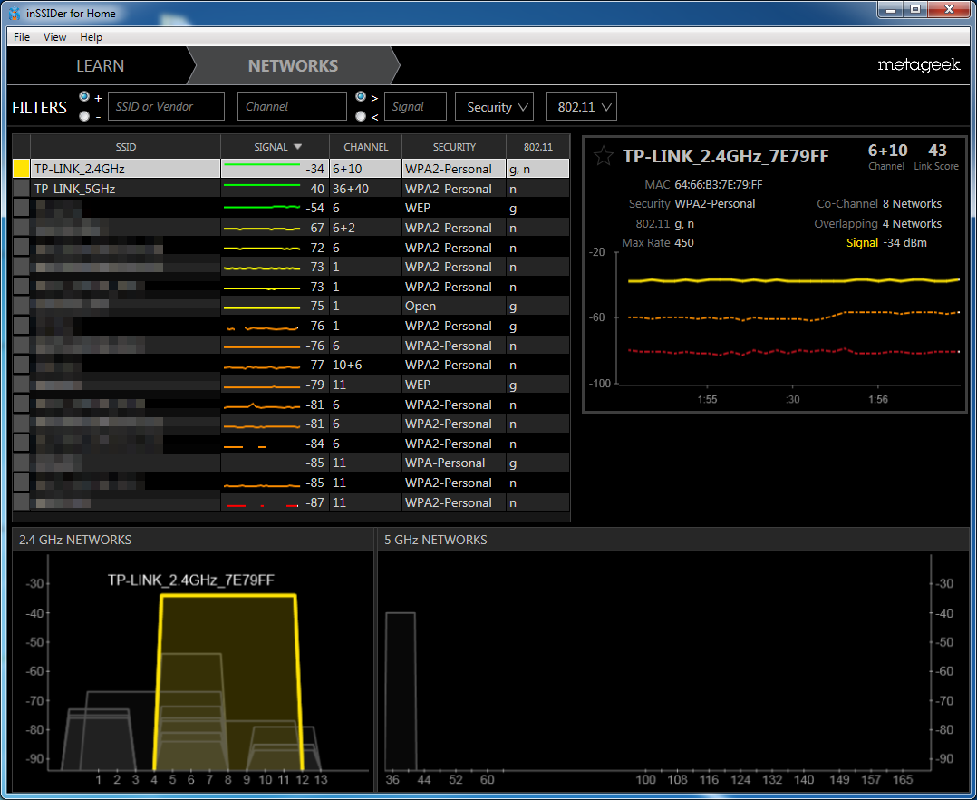Switch to the NETWORKS tab
Viewport: 977px width, 800px height.
pyautogui.click(x=293, y=66)
